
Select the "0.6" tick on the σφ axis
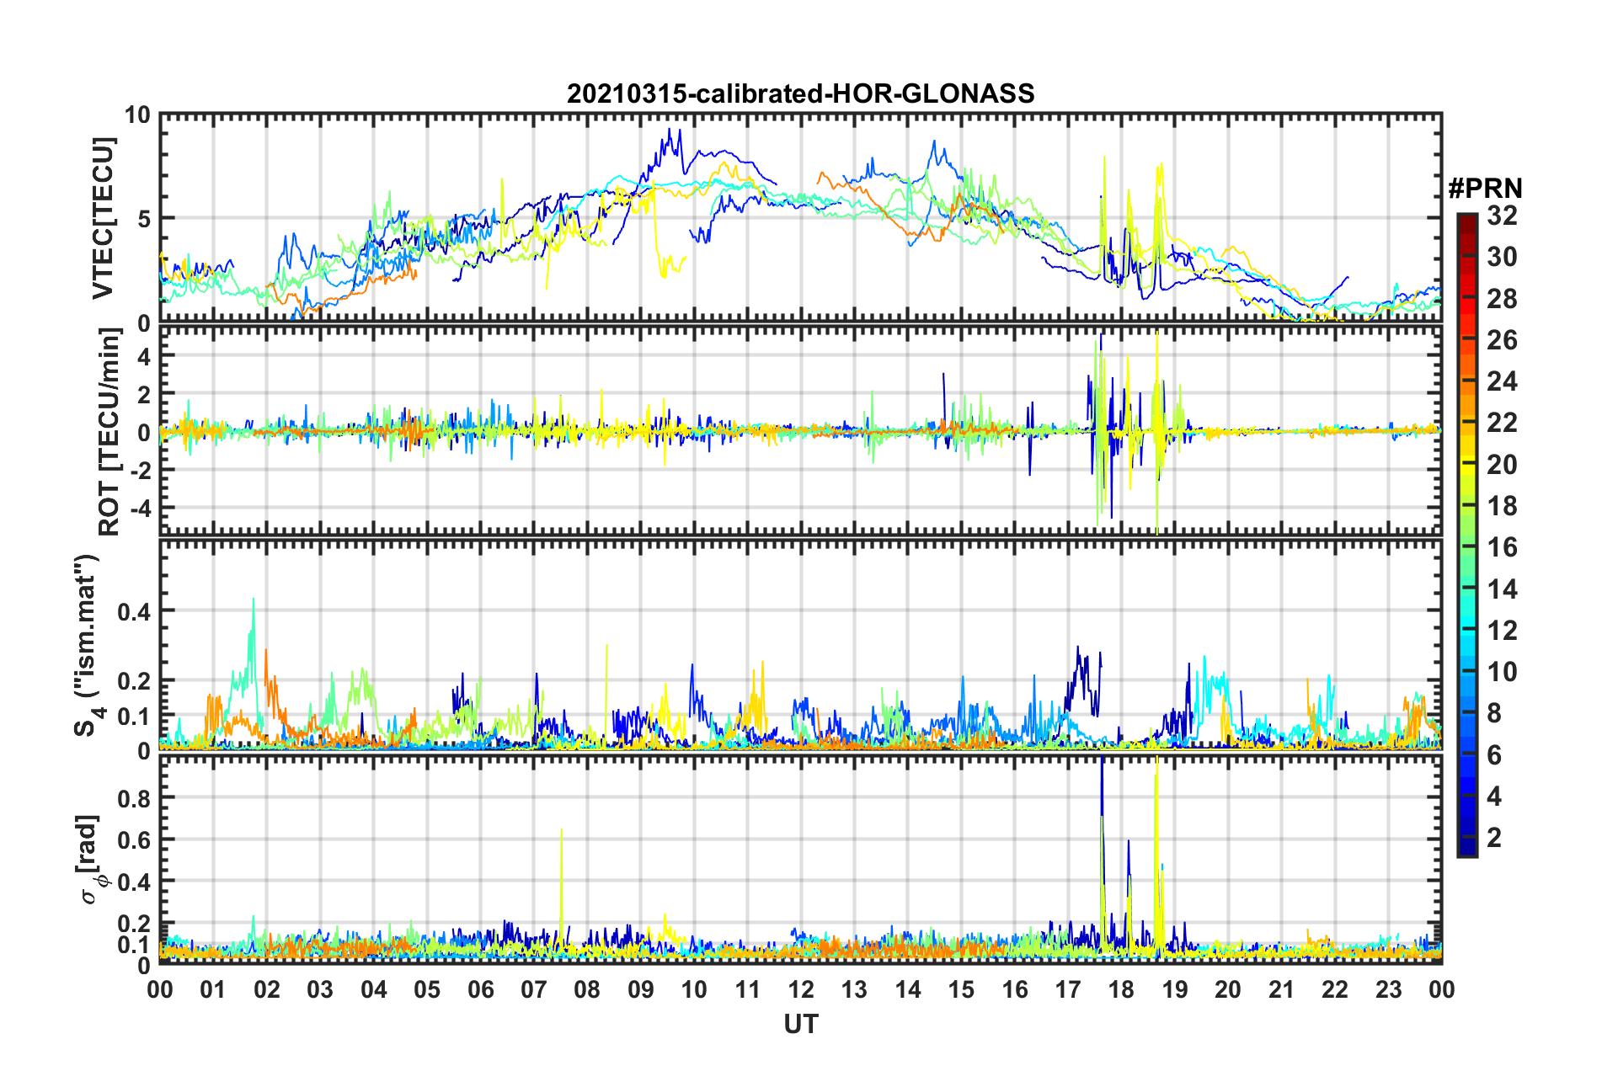134,839
